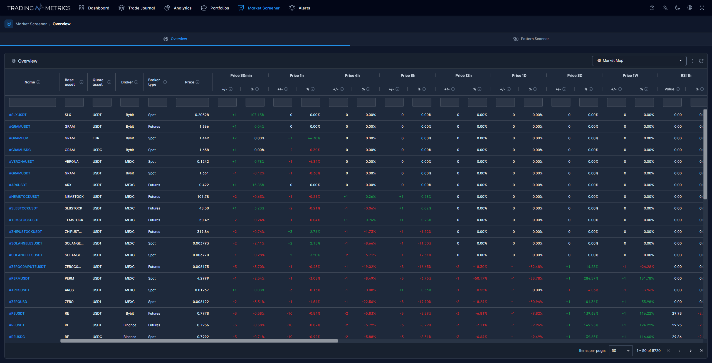Click info icon next to Broker type

click(165, 82)
